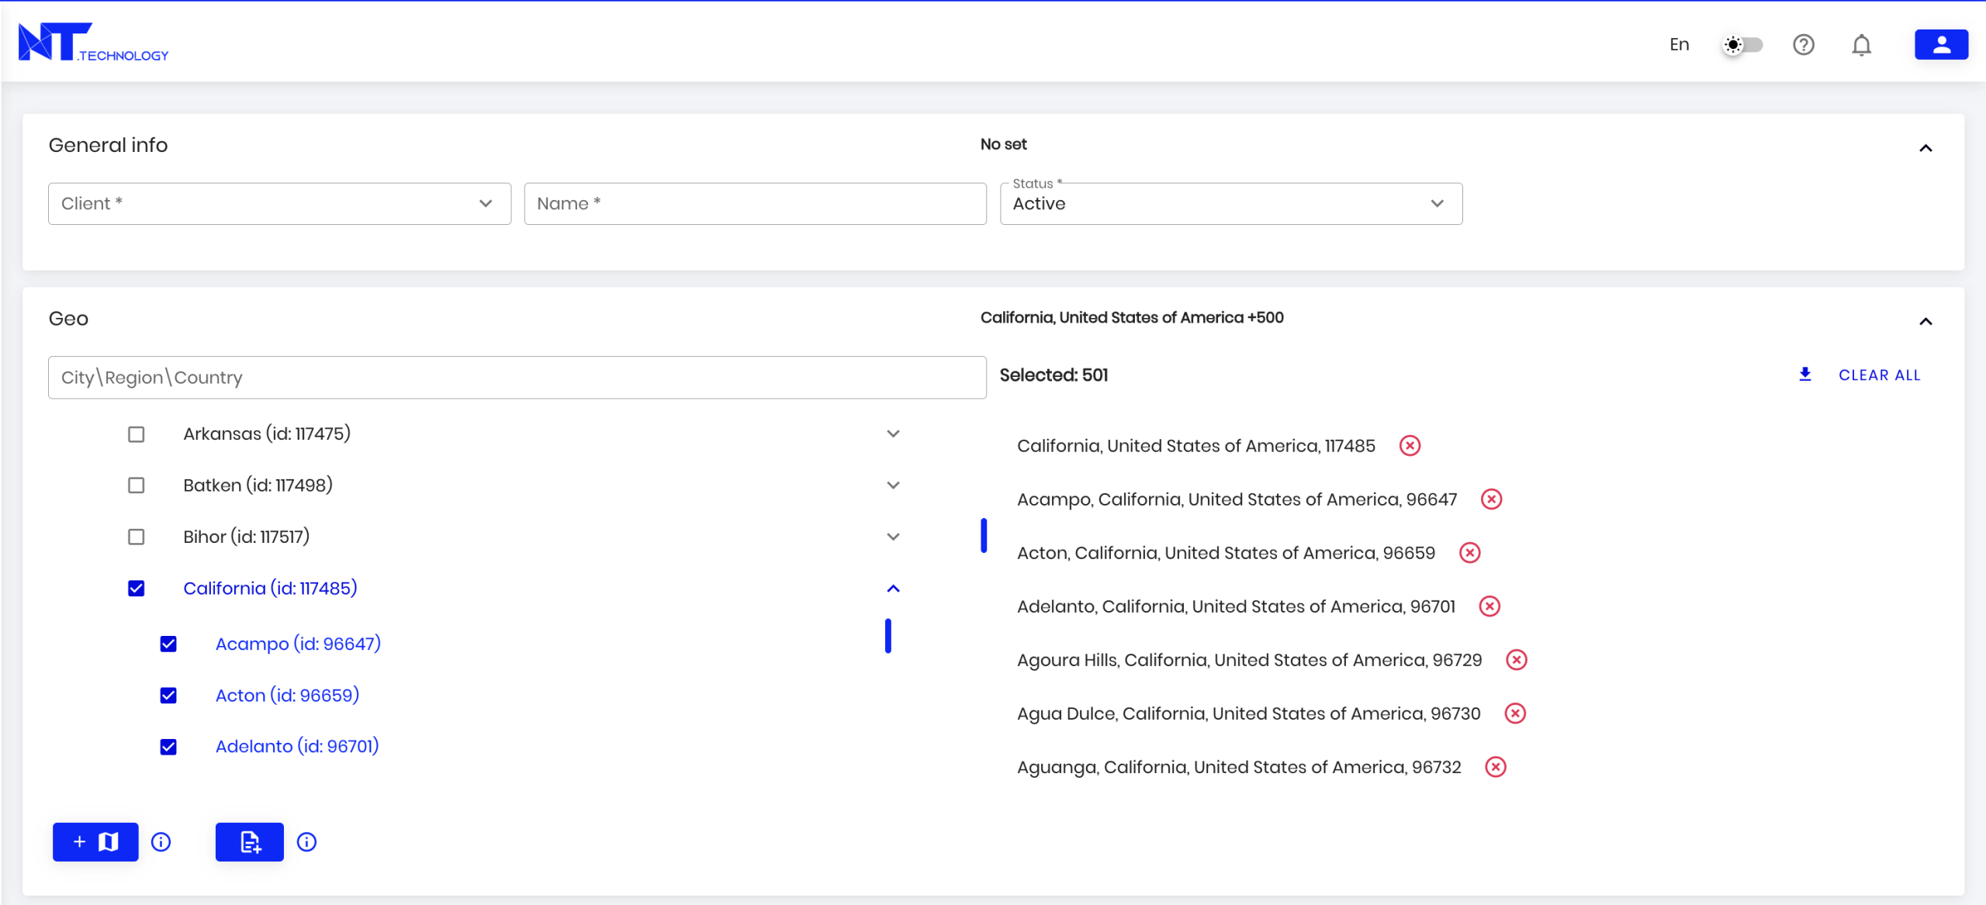Collapse the Geo section

(x=1925, y=321)
